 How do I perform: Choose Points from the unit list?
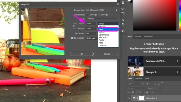(108, 40)
